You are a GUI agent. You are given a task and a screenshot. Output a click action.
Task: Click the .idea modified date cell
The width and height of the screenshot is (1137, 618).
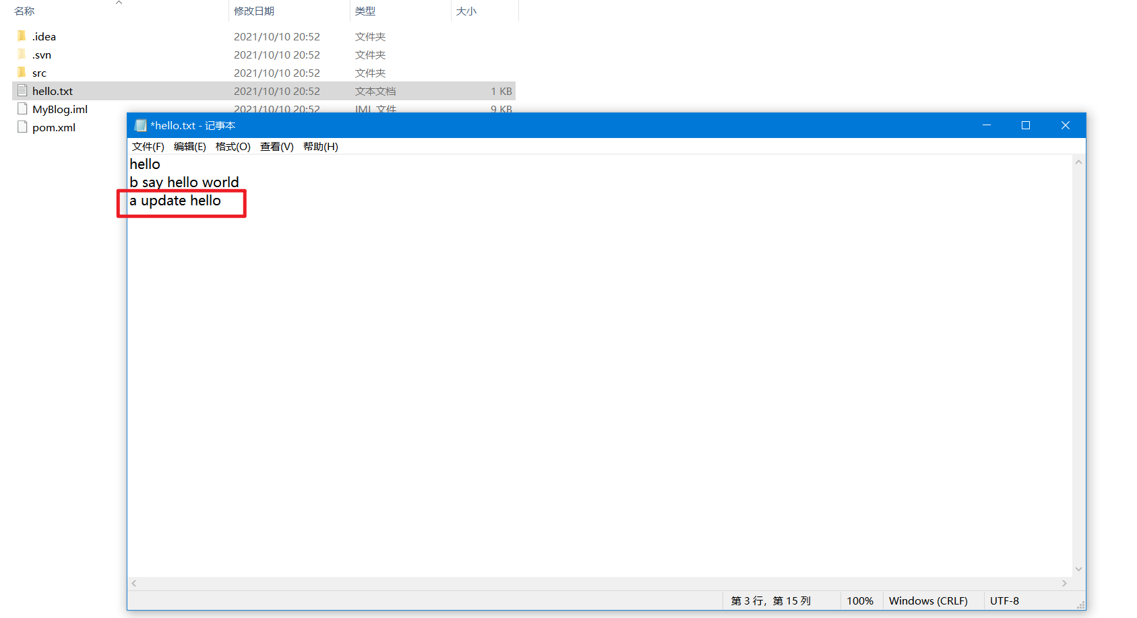277,36
